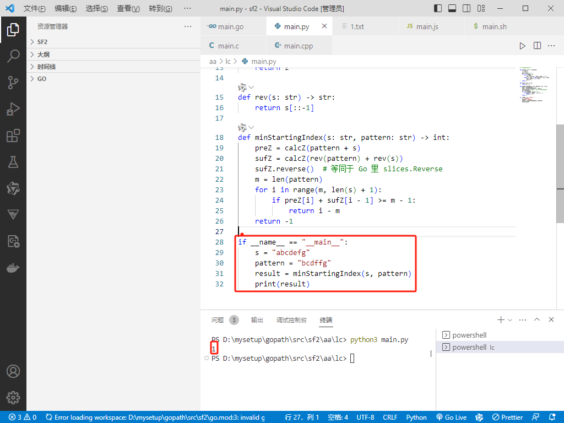Open the new terminal profile dropdown arrow
This screenshot has height=423, width=564.
[510, 320]
